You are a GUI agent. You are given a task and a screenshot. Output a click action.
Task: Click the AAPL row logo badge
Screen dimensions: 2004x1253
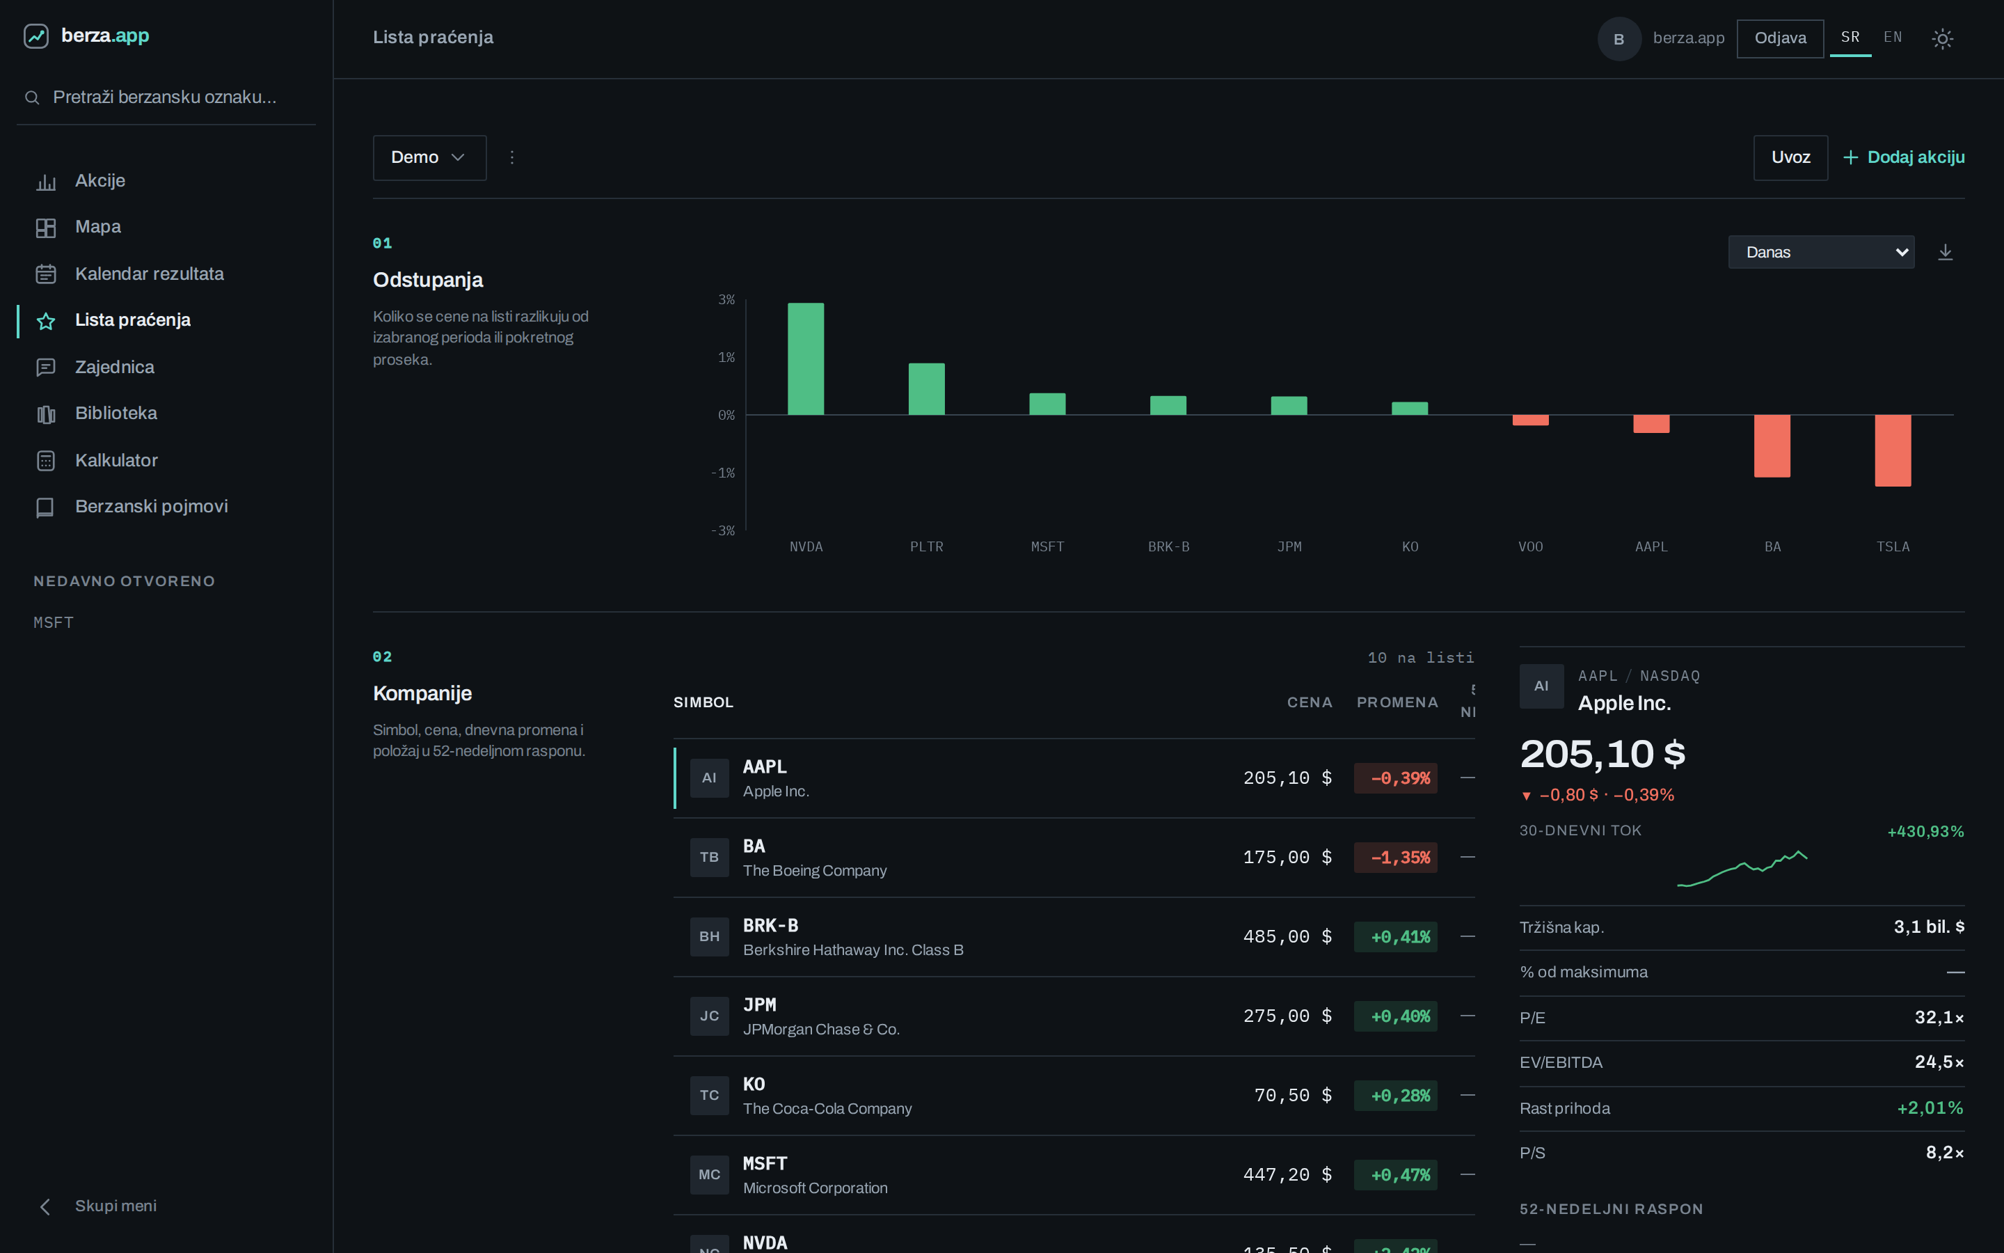710,778
